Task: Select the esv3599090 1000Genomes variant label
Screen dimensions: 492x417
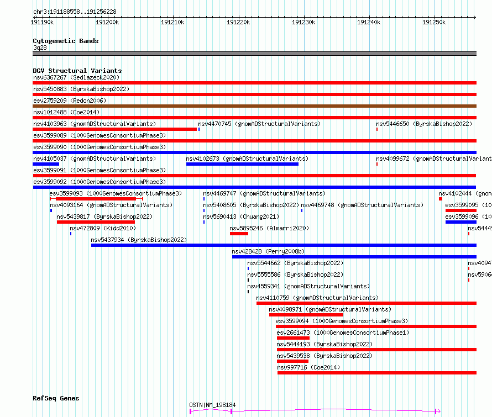Action: 100,147
